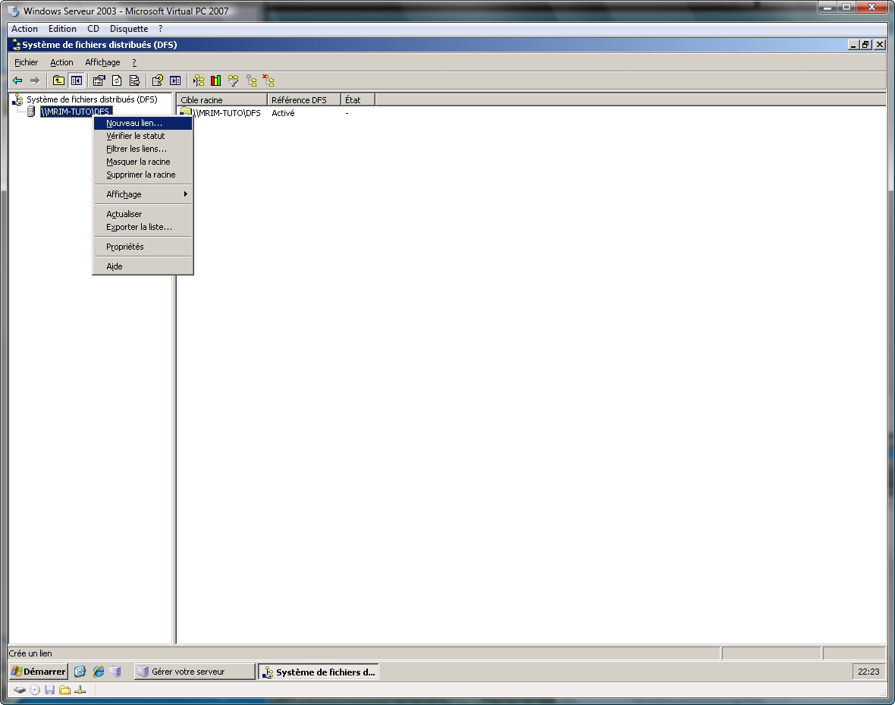Select the Système de fichiers distribués tree root
The height and width of the screenshot is (705, 895).
point(92,99)
